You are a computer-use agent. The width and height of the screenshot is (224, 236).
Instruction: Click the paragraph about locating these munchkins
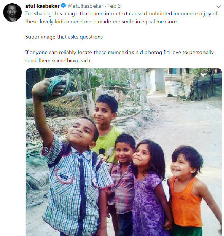(x=119, y=56)
